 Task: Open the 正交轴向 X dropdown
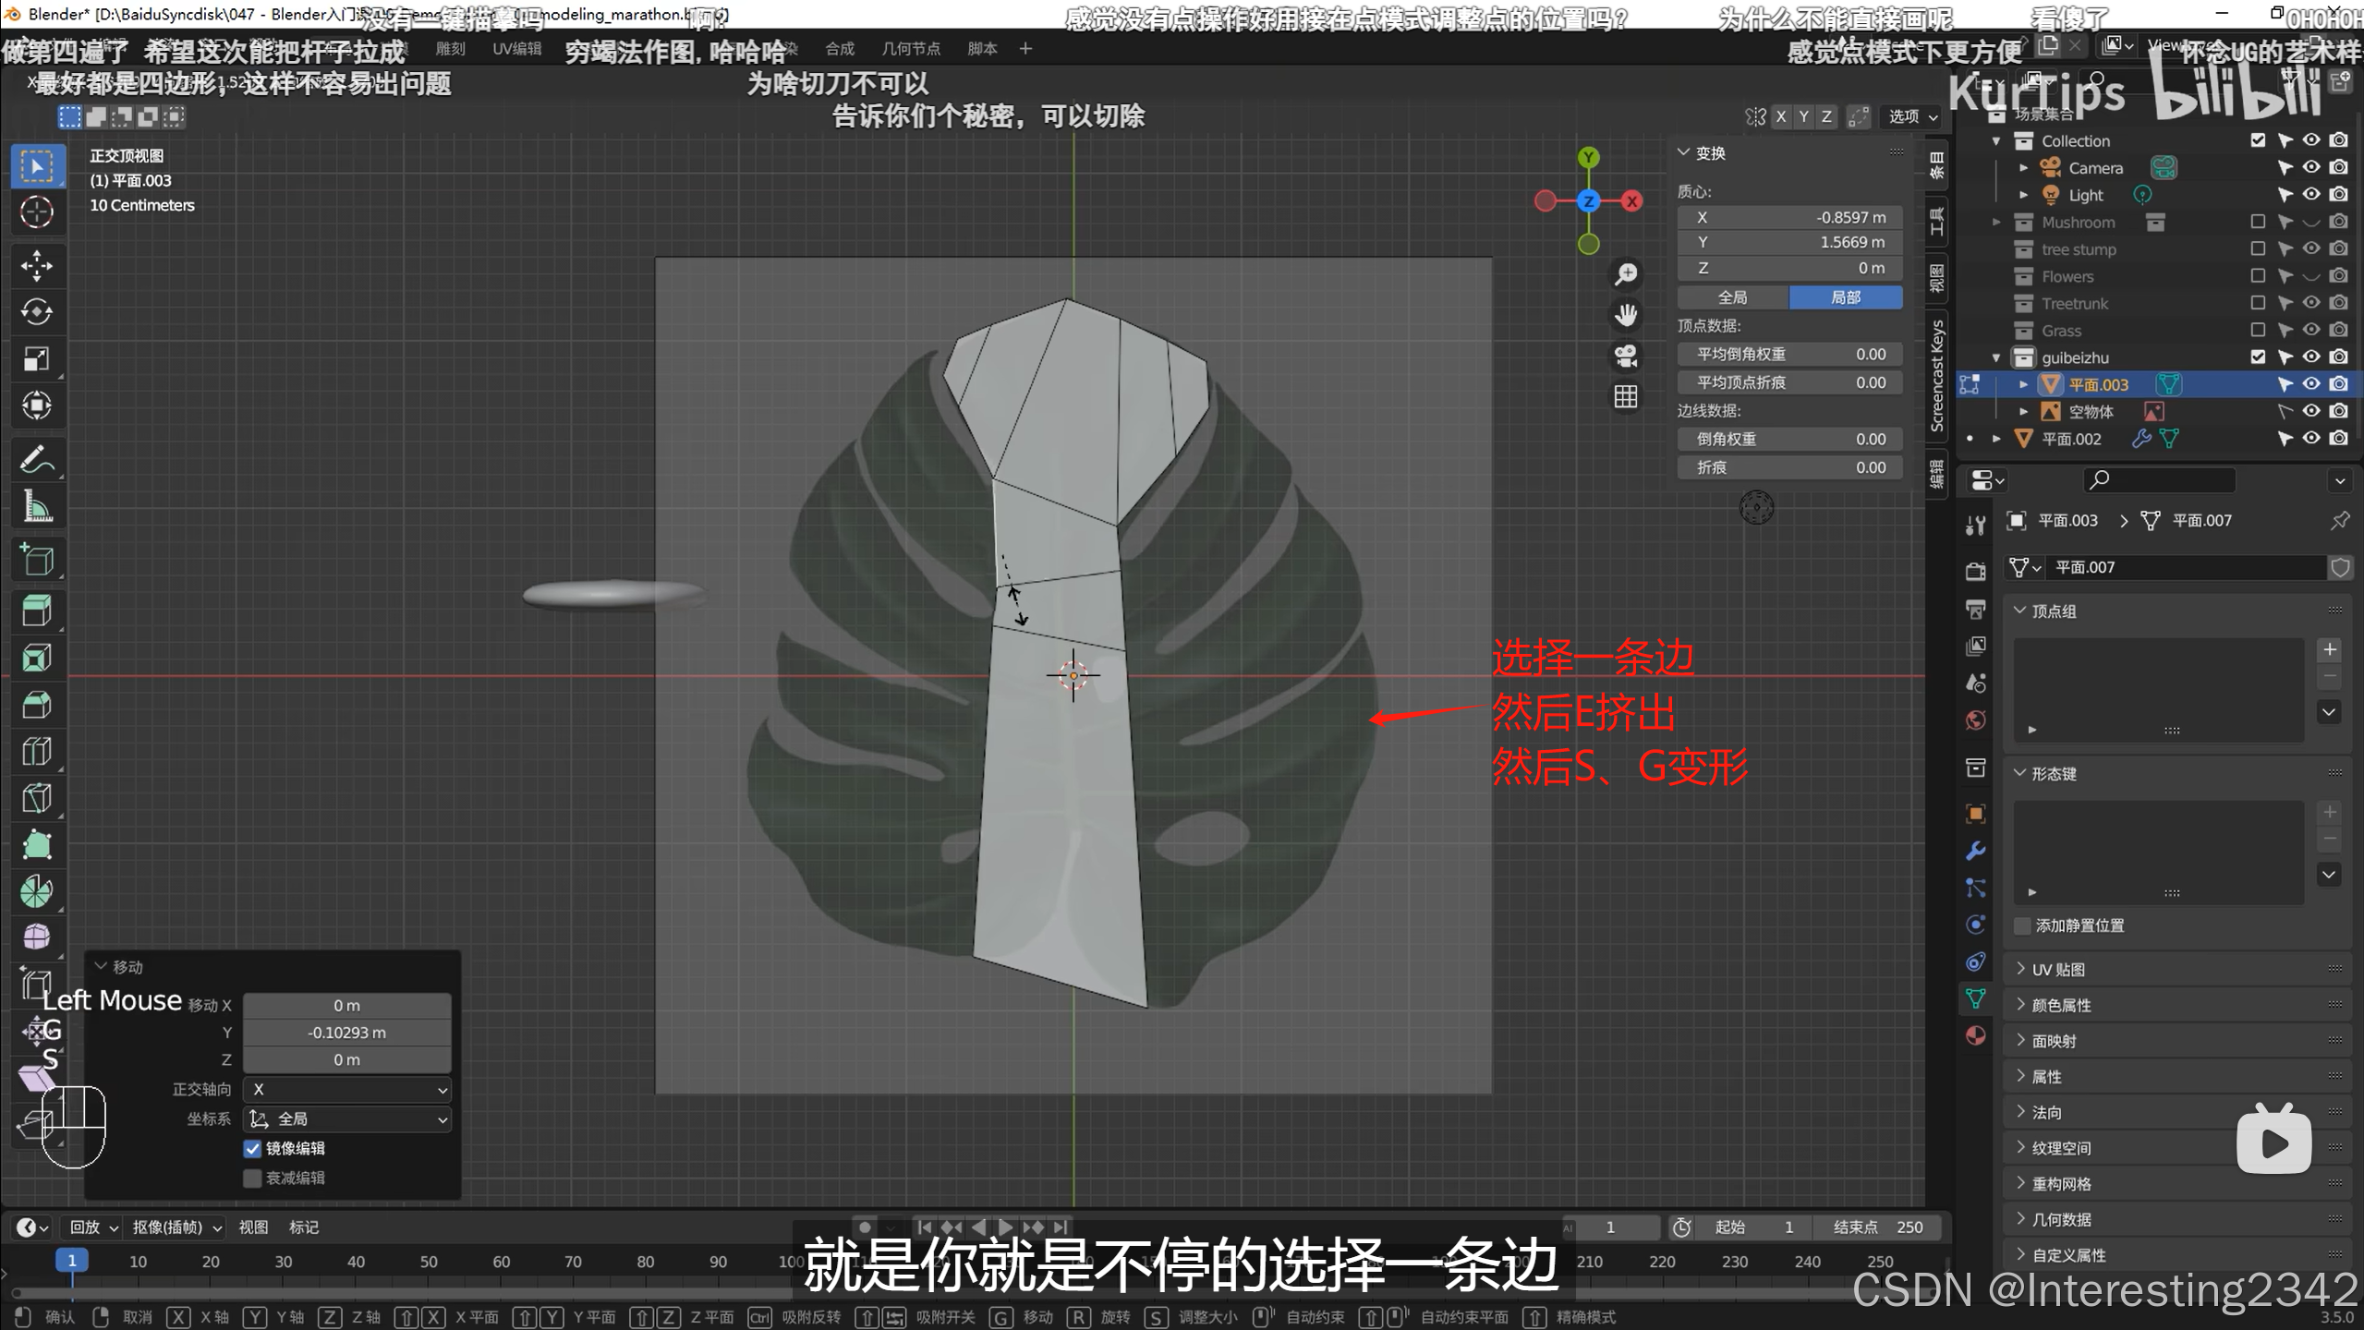(x=347, y=1090)
